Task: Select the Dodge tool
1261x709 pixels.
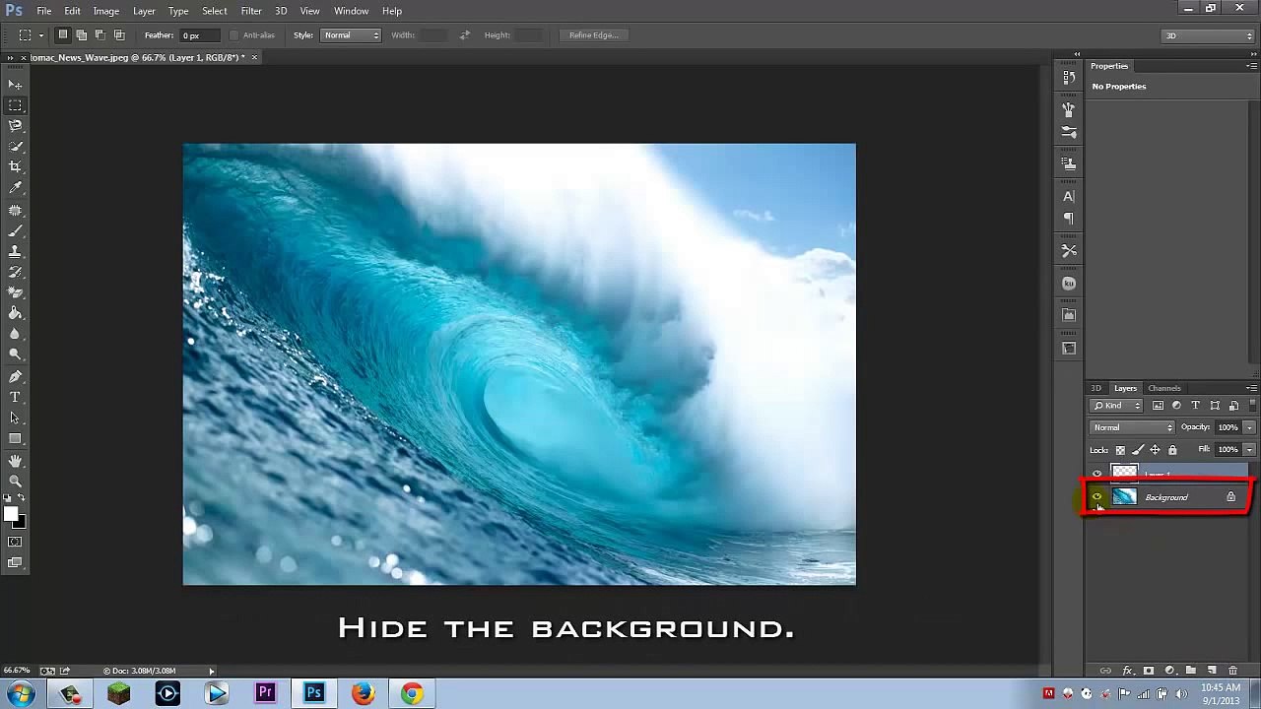Action: 15,355
